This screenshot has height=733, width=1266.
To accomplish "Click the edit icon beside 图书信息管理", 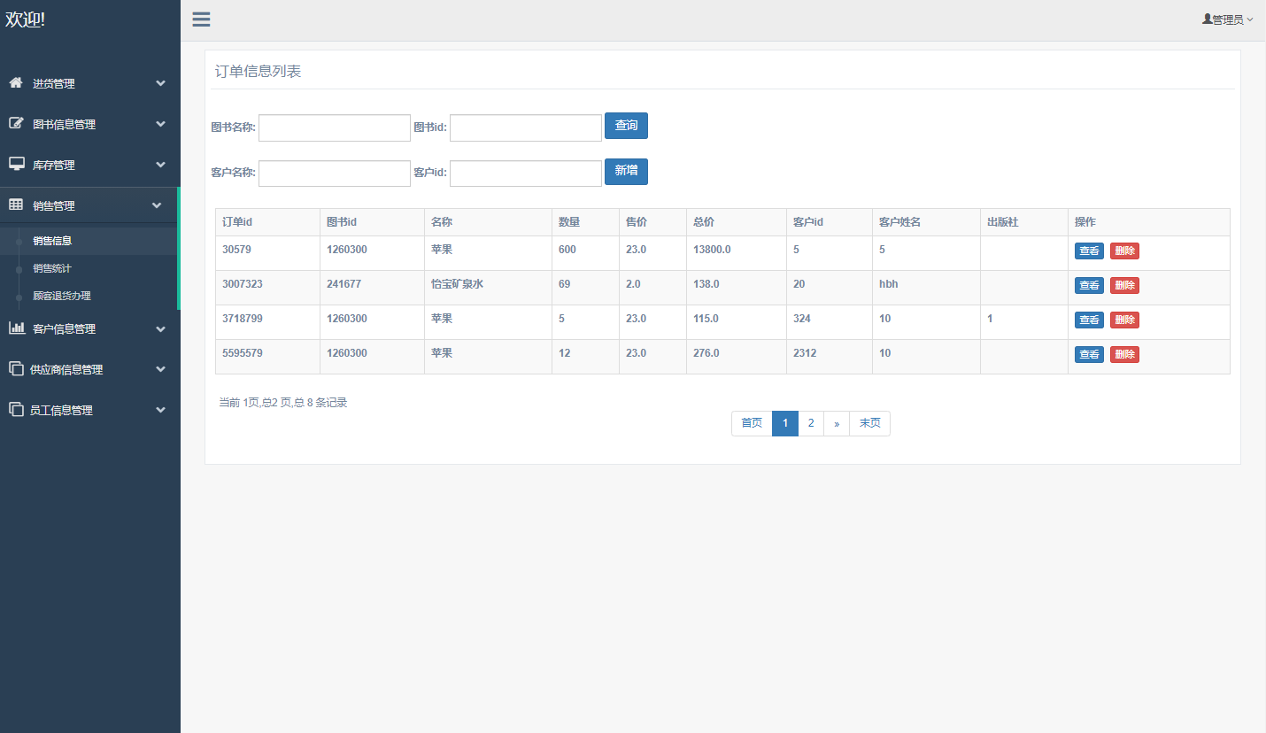I will click(x=16, y=124).
